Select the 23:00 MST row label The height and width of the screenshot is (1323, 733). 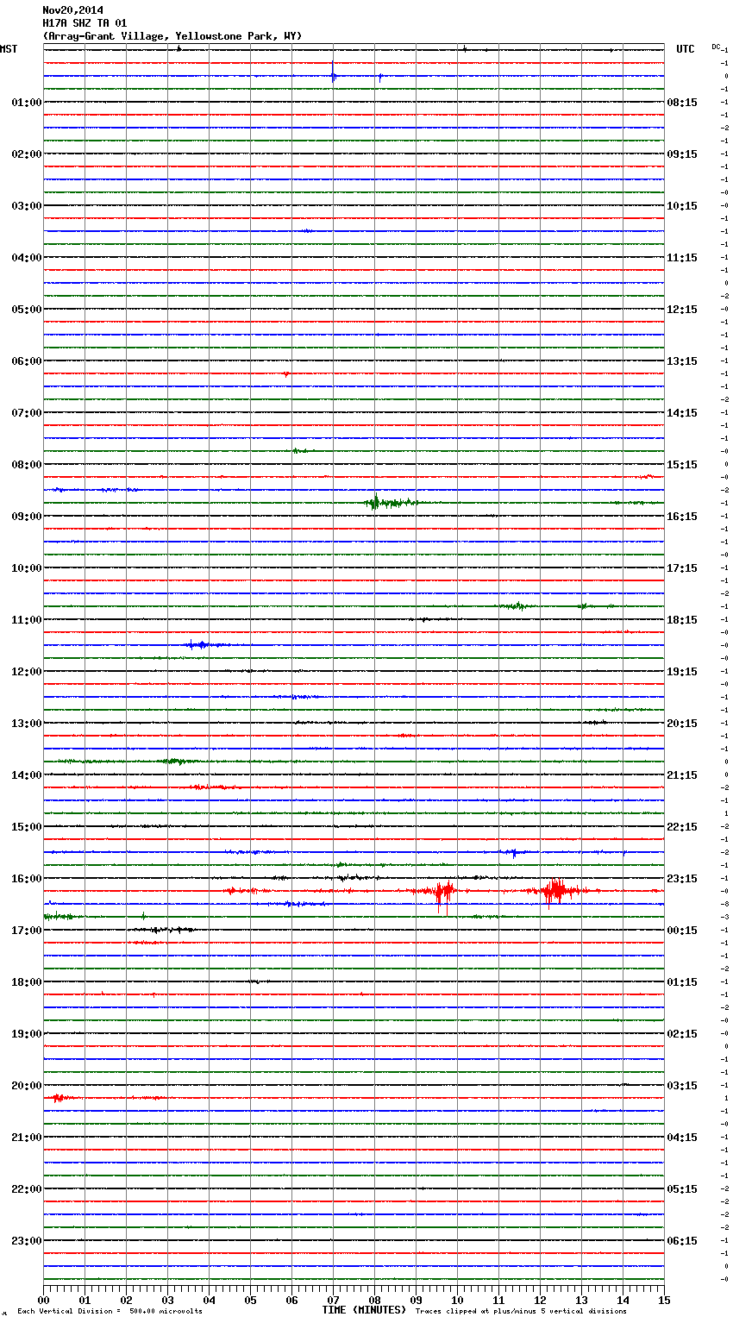[27, 1241]
